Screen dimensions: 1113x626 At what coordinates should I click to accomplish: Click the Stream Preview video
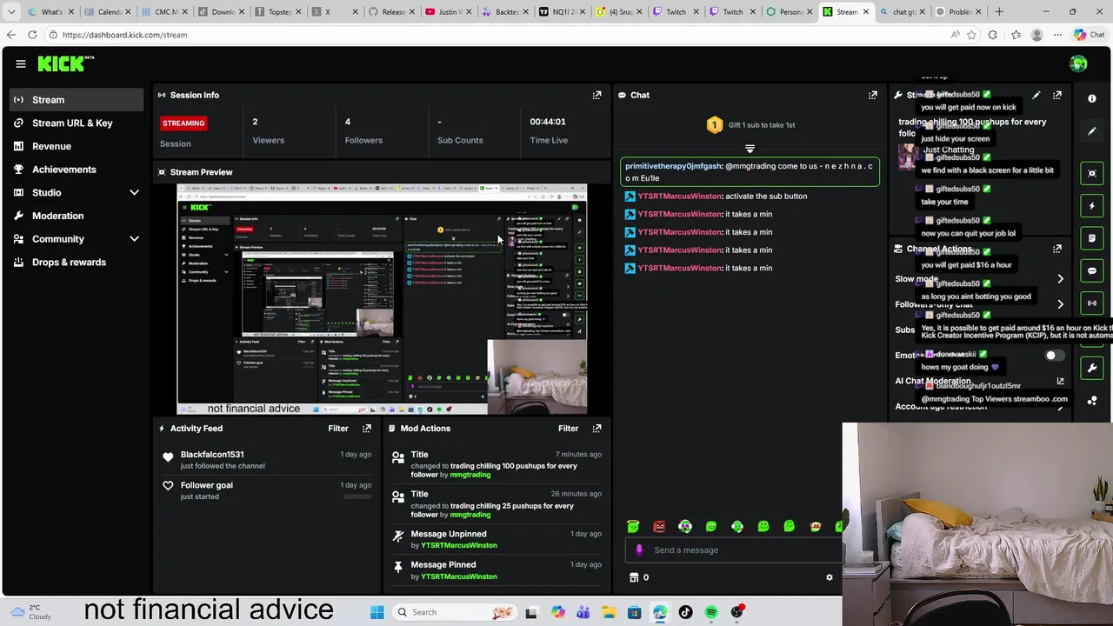click(x=383, y=299)
